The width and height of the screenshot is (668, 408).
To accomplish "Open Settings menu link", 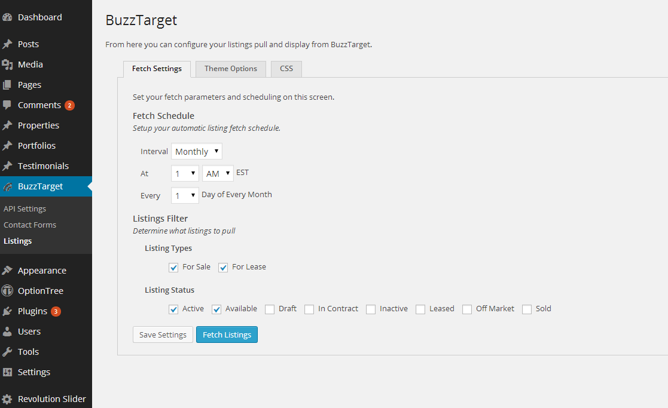I will (34, 372).
